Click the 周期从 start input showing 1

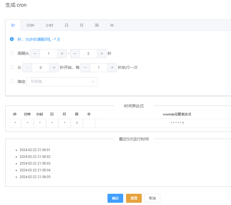point(49,54)
